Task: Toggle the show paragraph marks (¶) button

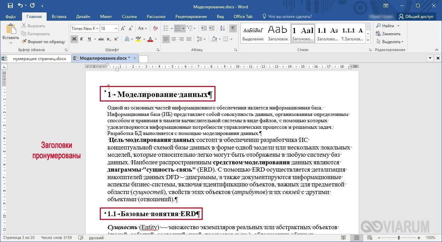Action: tap(233, 29)
